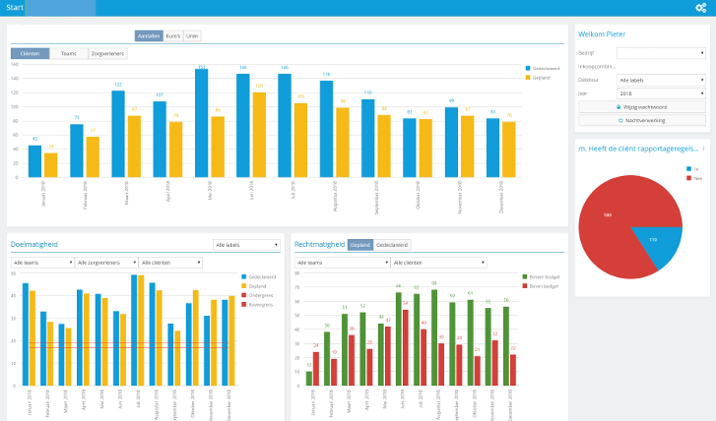The image size is (716, 421).
Task: Click the Wijzig wachtwoord button
Action: click(641, 107)
